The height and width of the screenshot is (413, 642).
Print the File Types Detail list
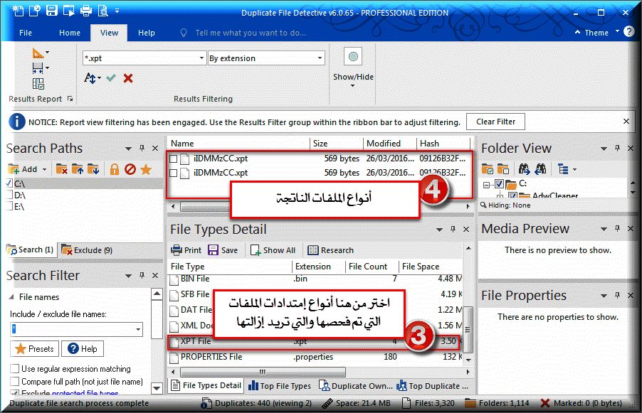(x=186, y=250)
